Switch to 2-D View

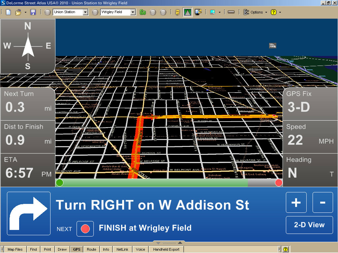point(309,225)
